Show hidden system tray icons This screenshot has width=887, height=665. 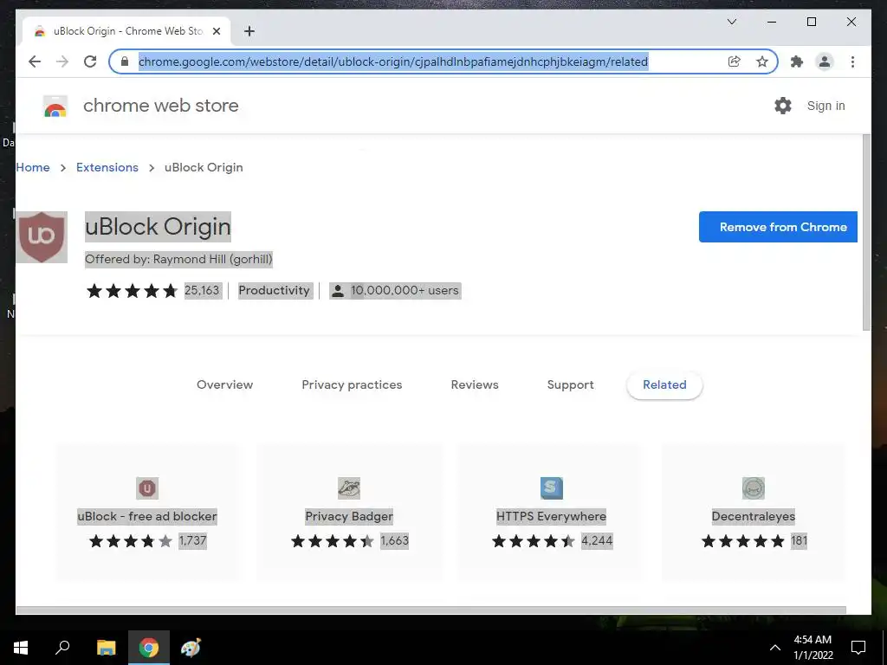click(775, 648)
